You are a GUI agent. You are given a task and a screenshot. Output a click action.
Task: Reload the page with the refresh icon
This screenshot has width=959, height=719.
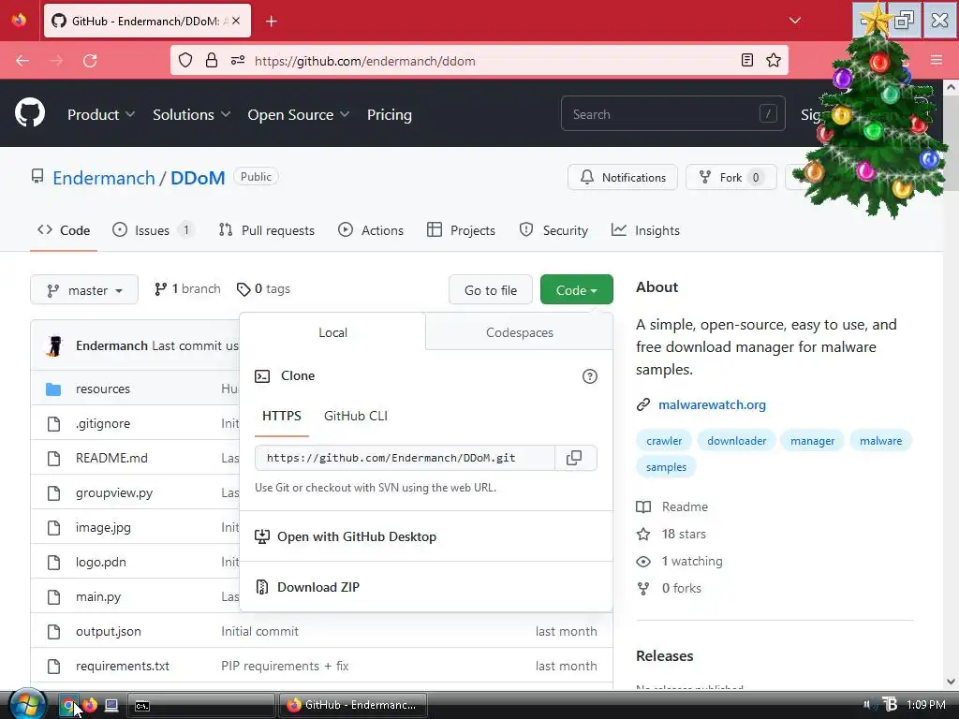[90, 61]
